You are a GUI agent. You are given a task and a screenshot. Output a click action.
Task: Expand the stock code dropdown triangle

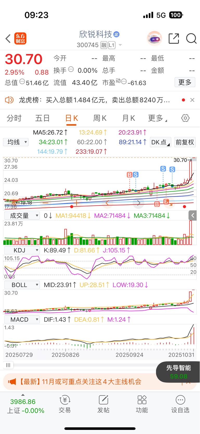(120, 45)
